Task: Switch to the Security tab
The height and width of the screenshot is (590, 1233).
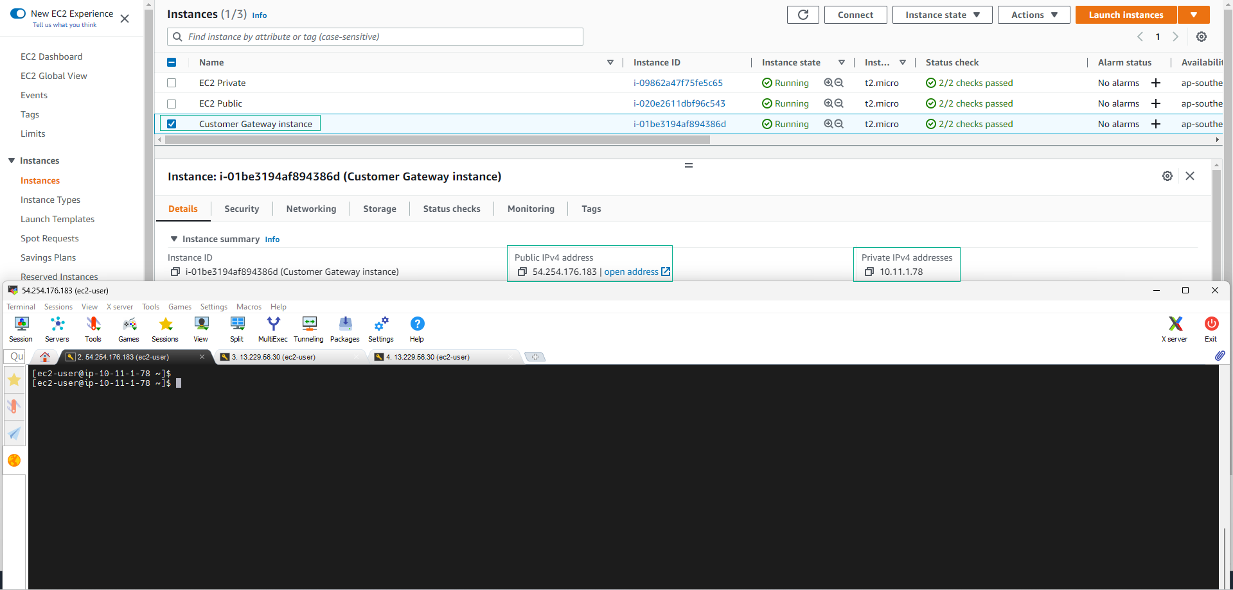Action: (242, 209)
